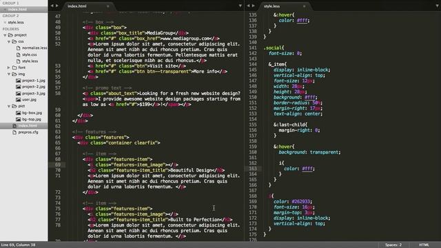Change HTML syntax in status bar

pyautogui.click(x=424, y=245)
